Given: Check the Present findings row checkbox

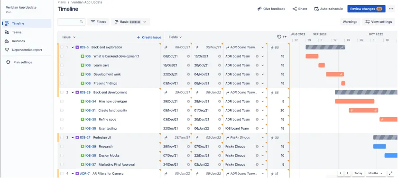Looking at the screenshot, I should [62, 83].
